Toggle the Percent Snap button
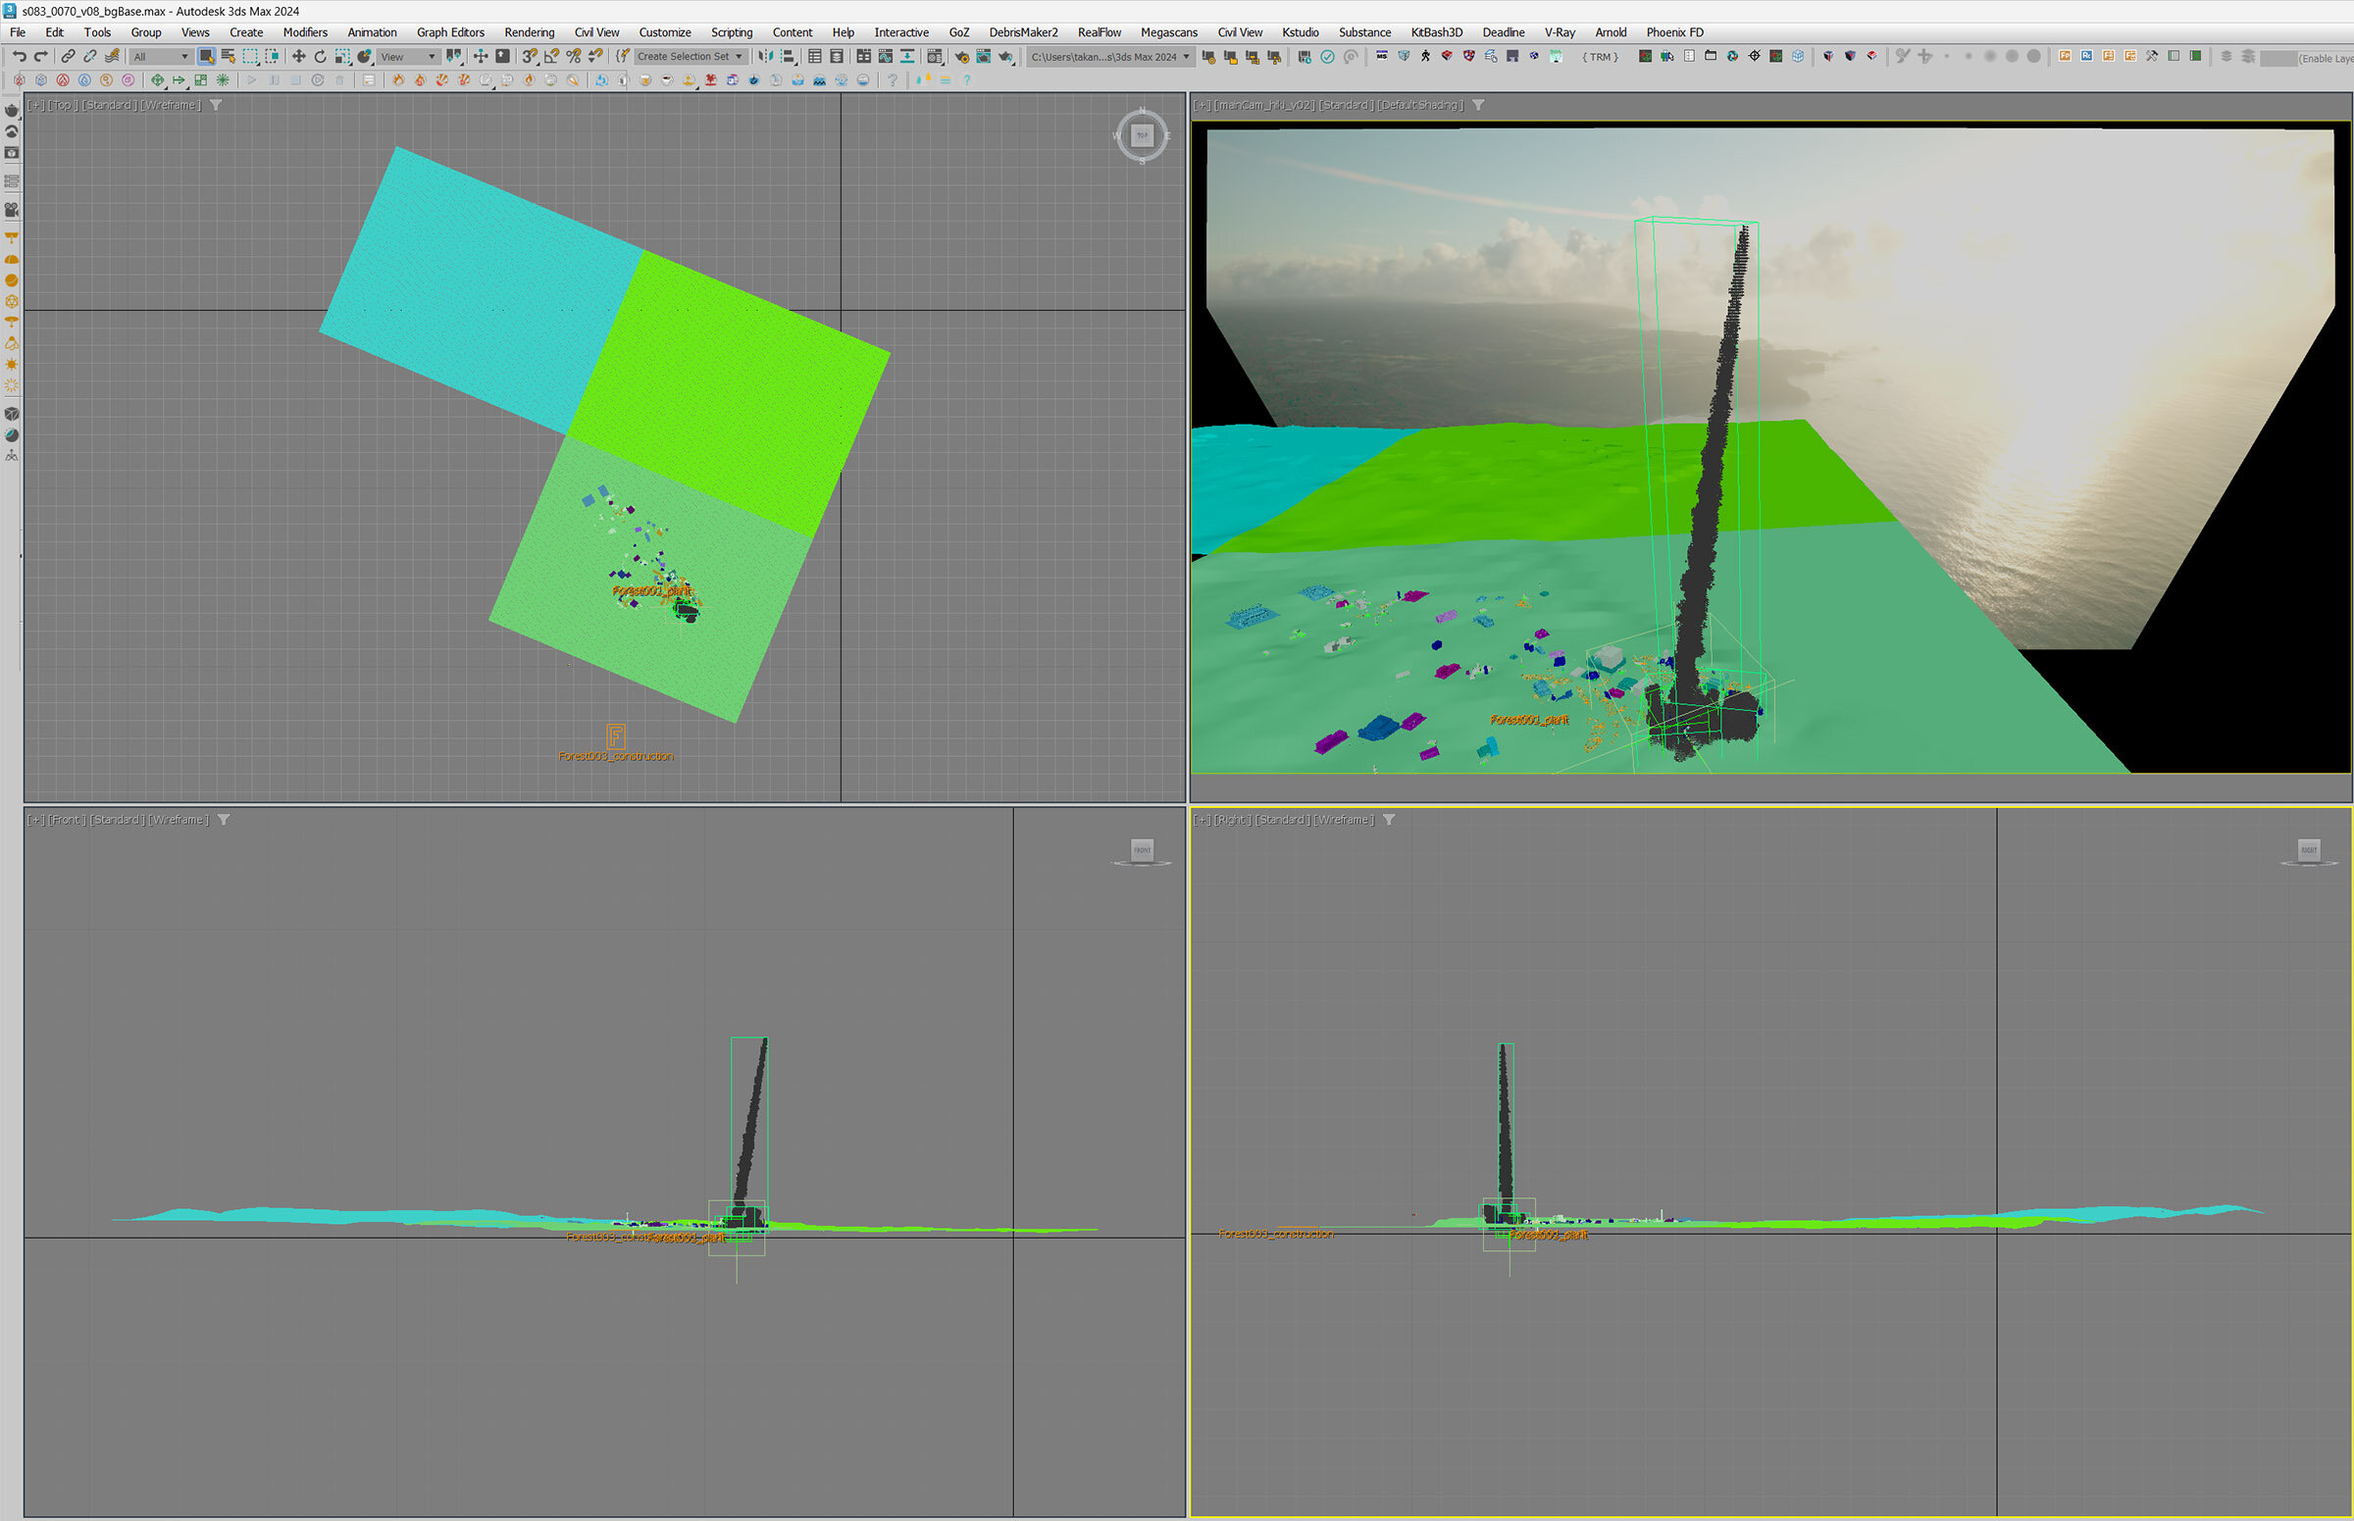 point(574,56)
